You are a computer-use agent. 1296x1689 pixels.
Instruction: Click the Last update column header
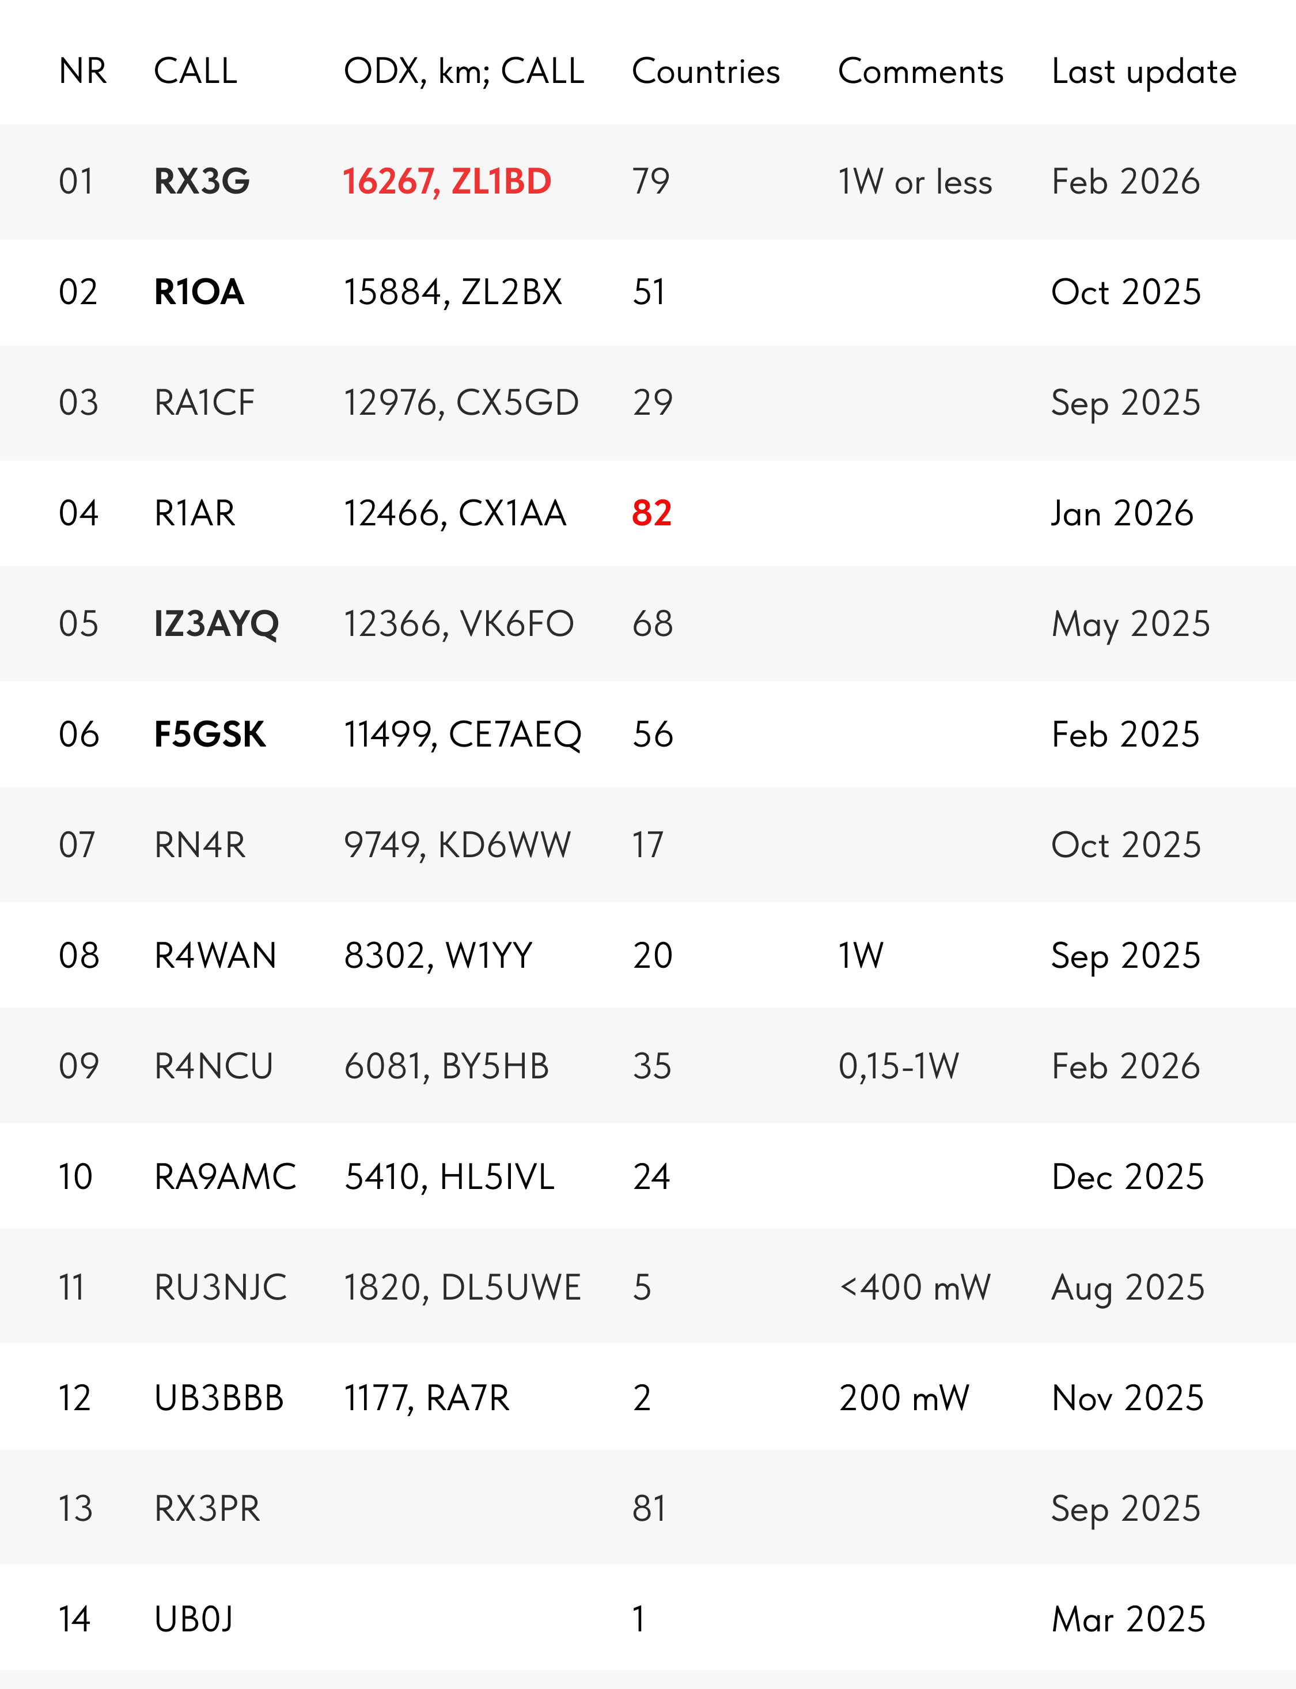pos(1144,72)
